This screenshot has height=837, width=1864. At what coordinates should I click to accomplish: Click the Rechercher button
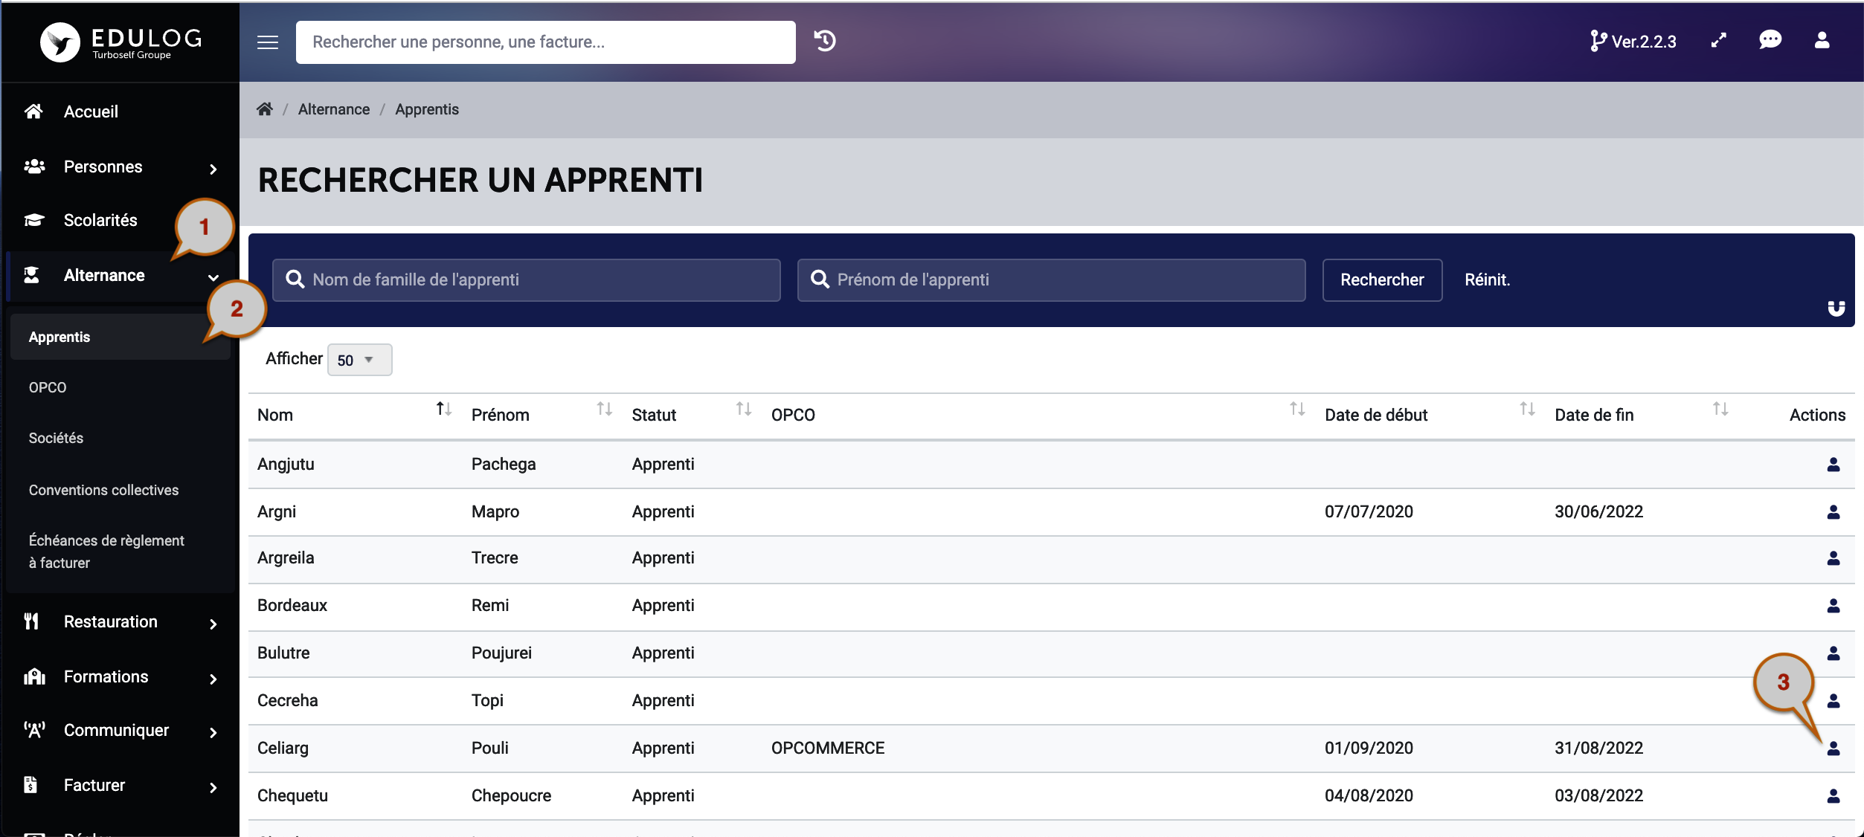click(1382, 279)
